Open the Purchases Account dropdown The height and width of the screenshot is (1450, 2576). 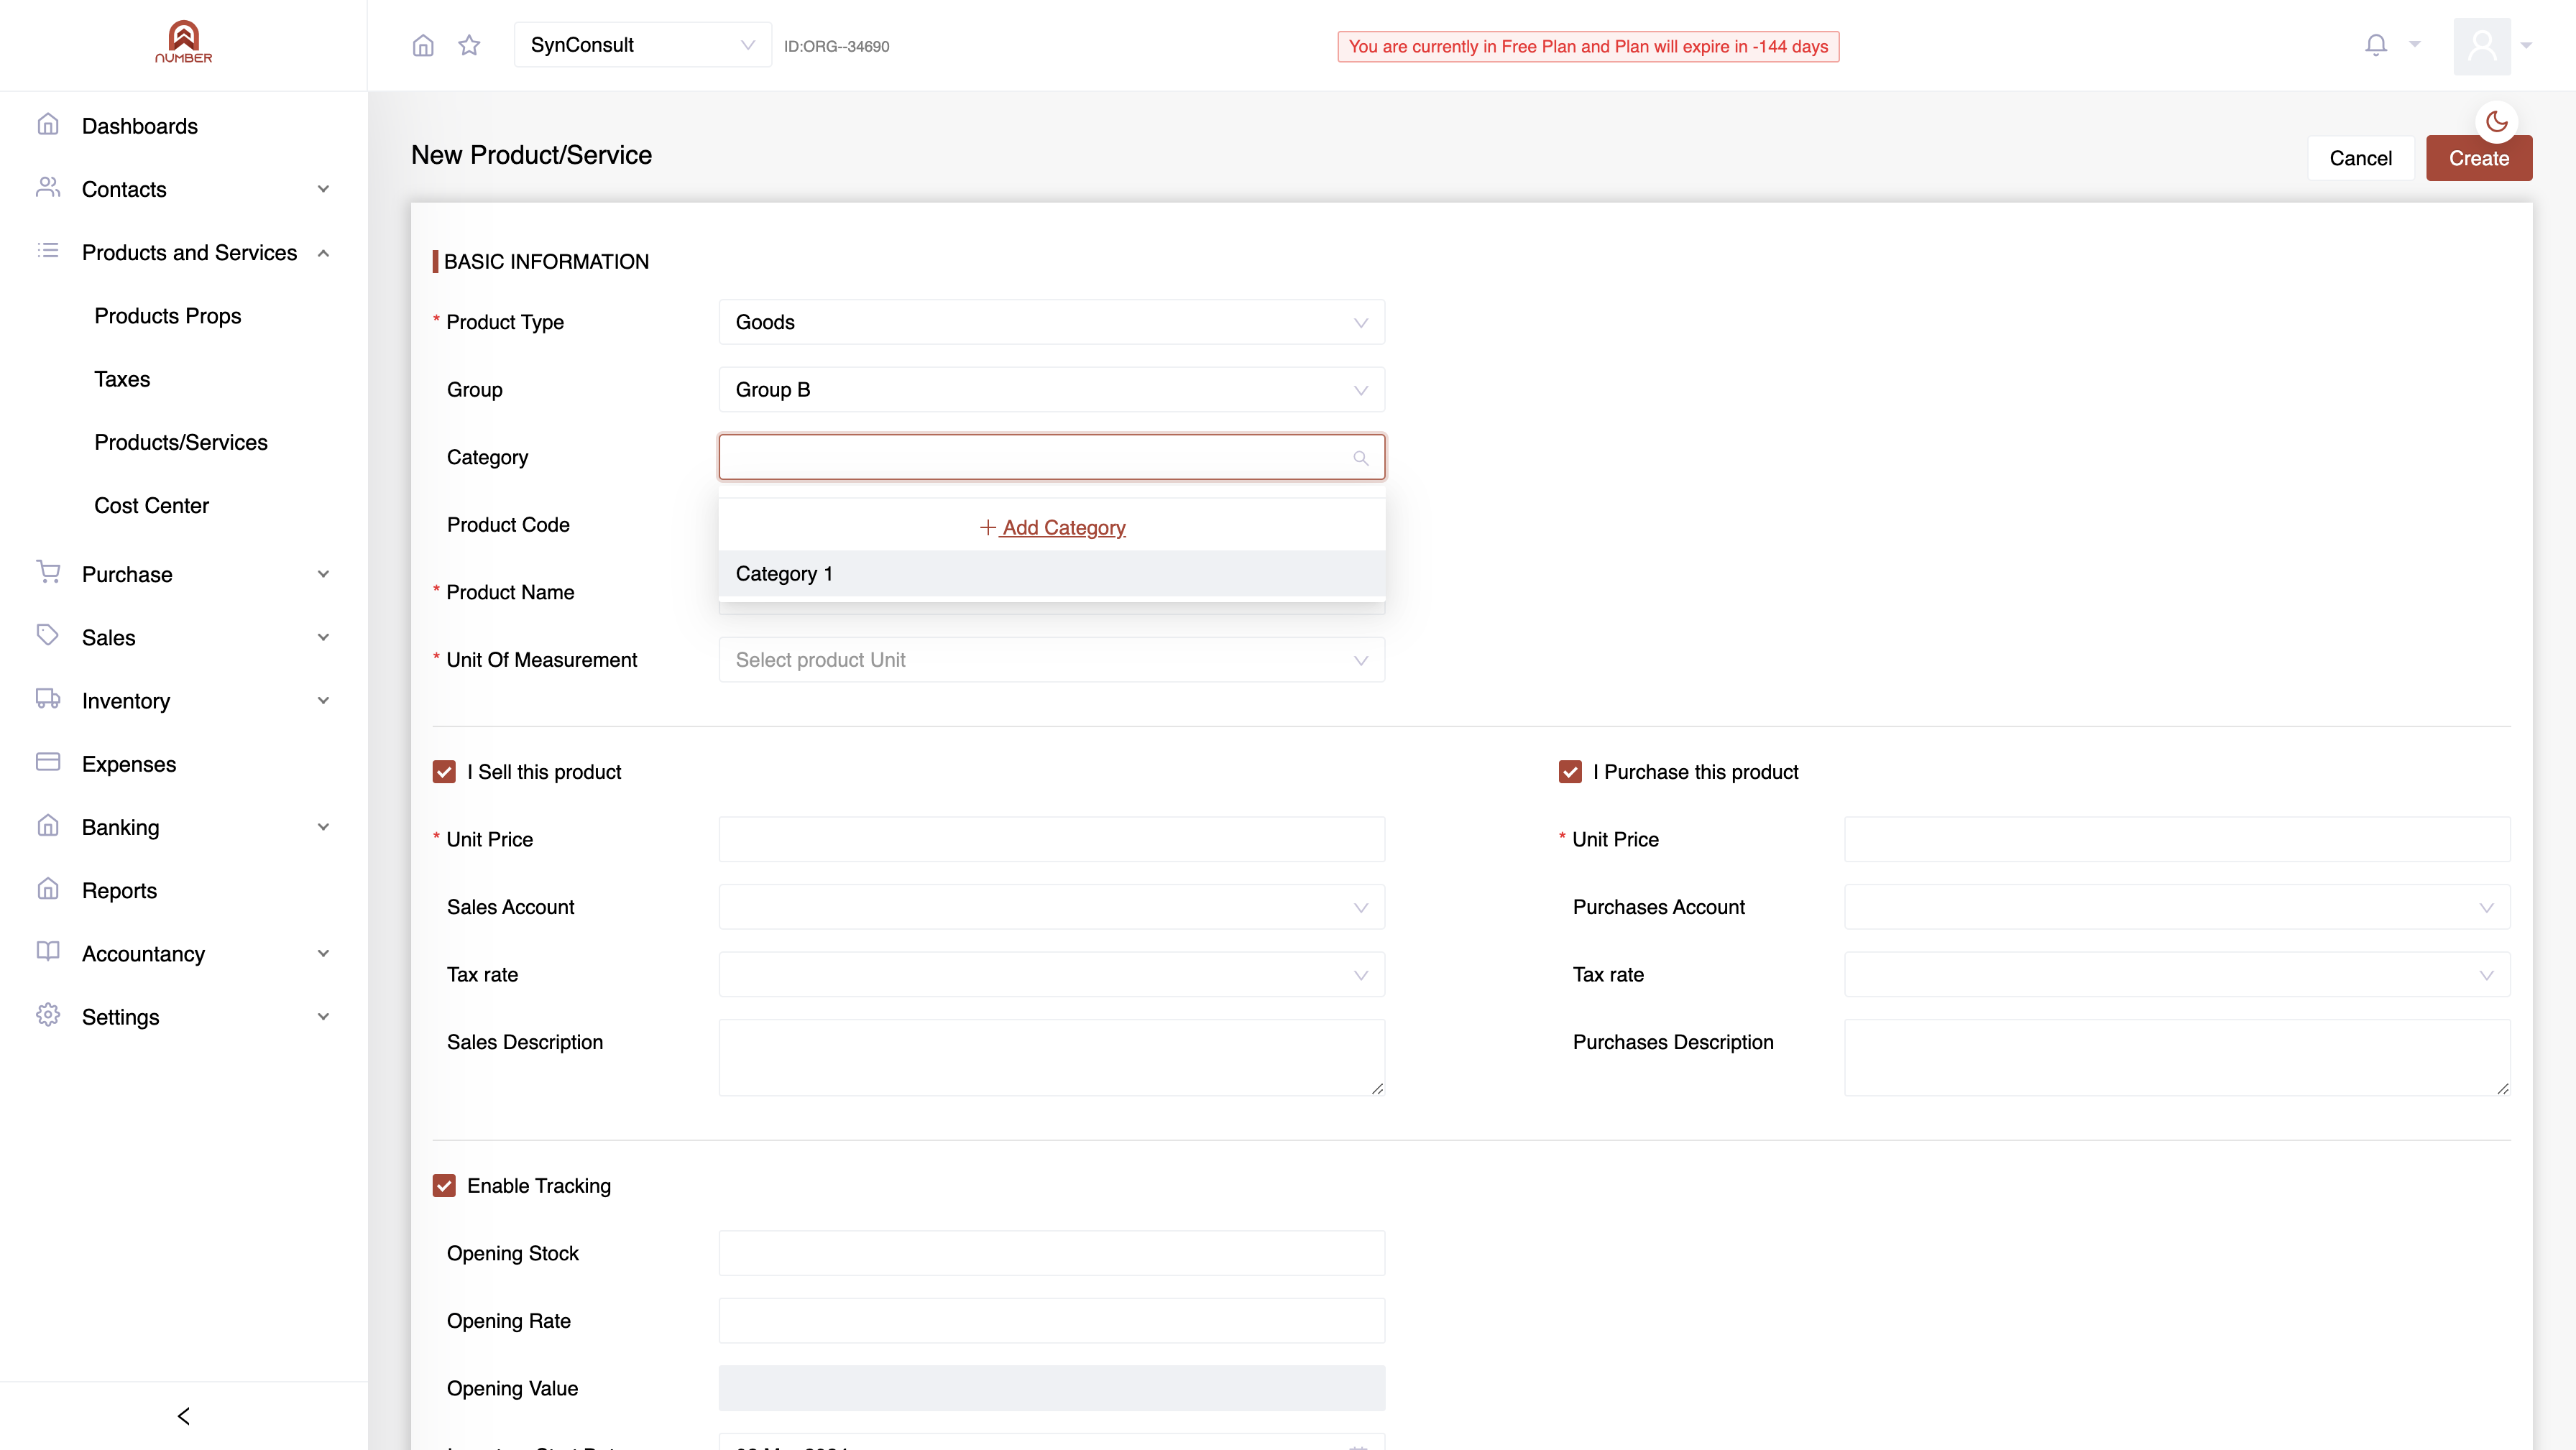click(2177, 907)
